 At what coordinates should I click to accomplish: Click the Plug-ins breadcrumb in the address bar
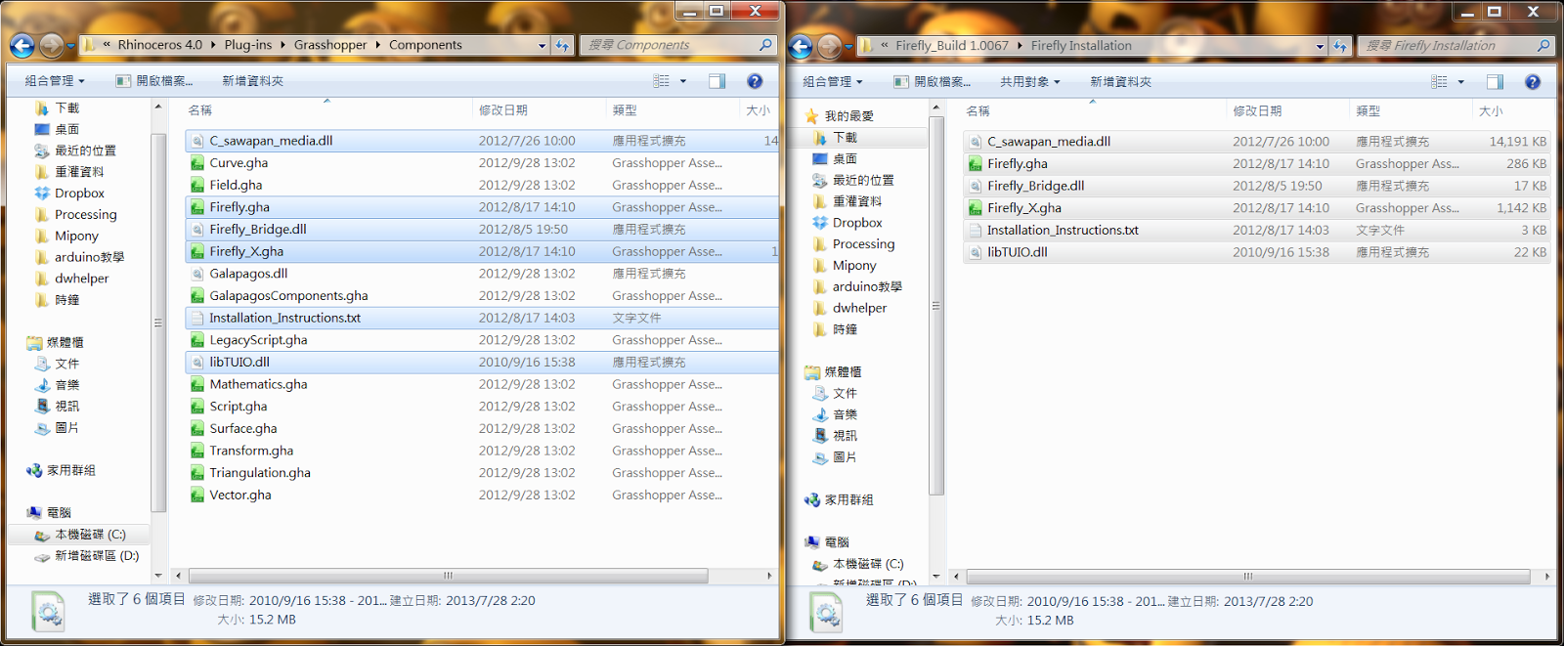(248, 45)
